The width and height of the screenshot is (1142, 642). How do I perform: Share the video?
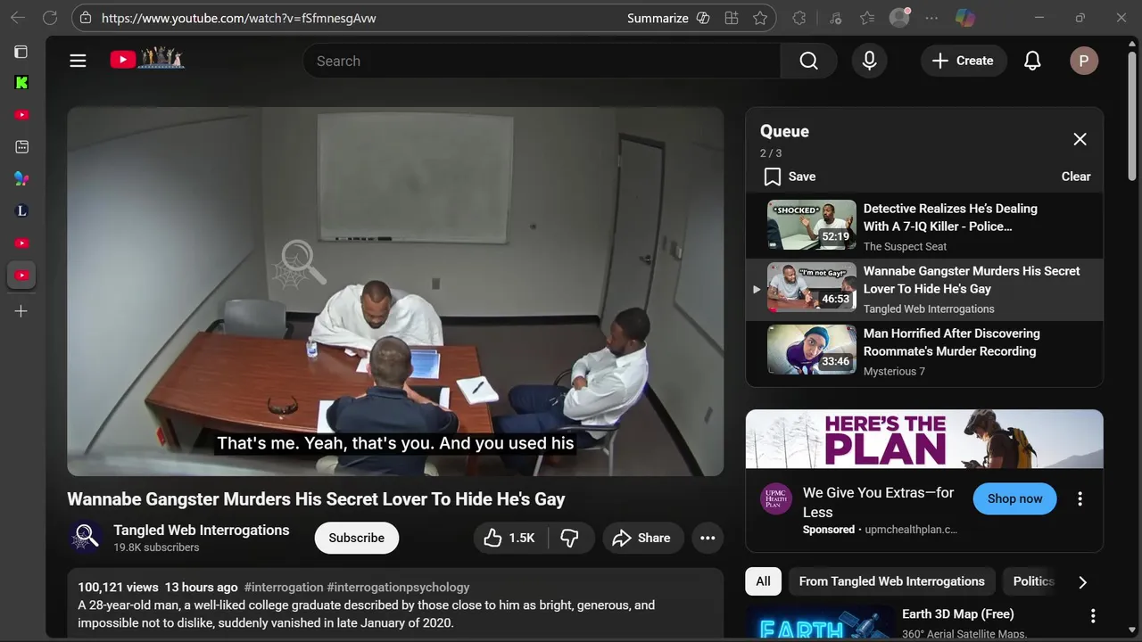pos(642,538)
